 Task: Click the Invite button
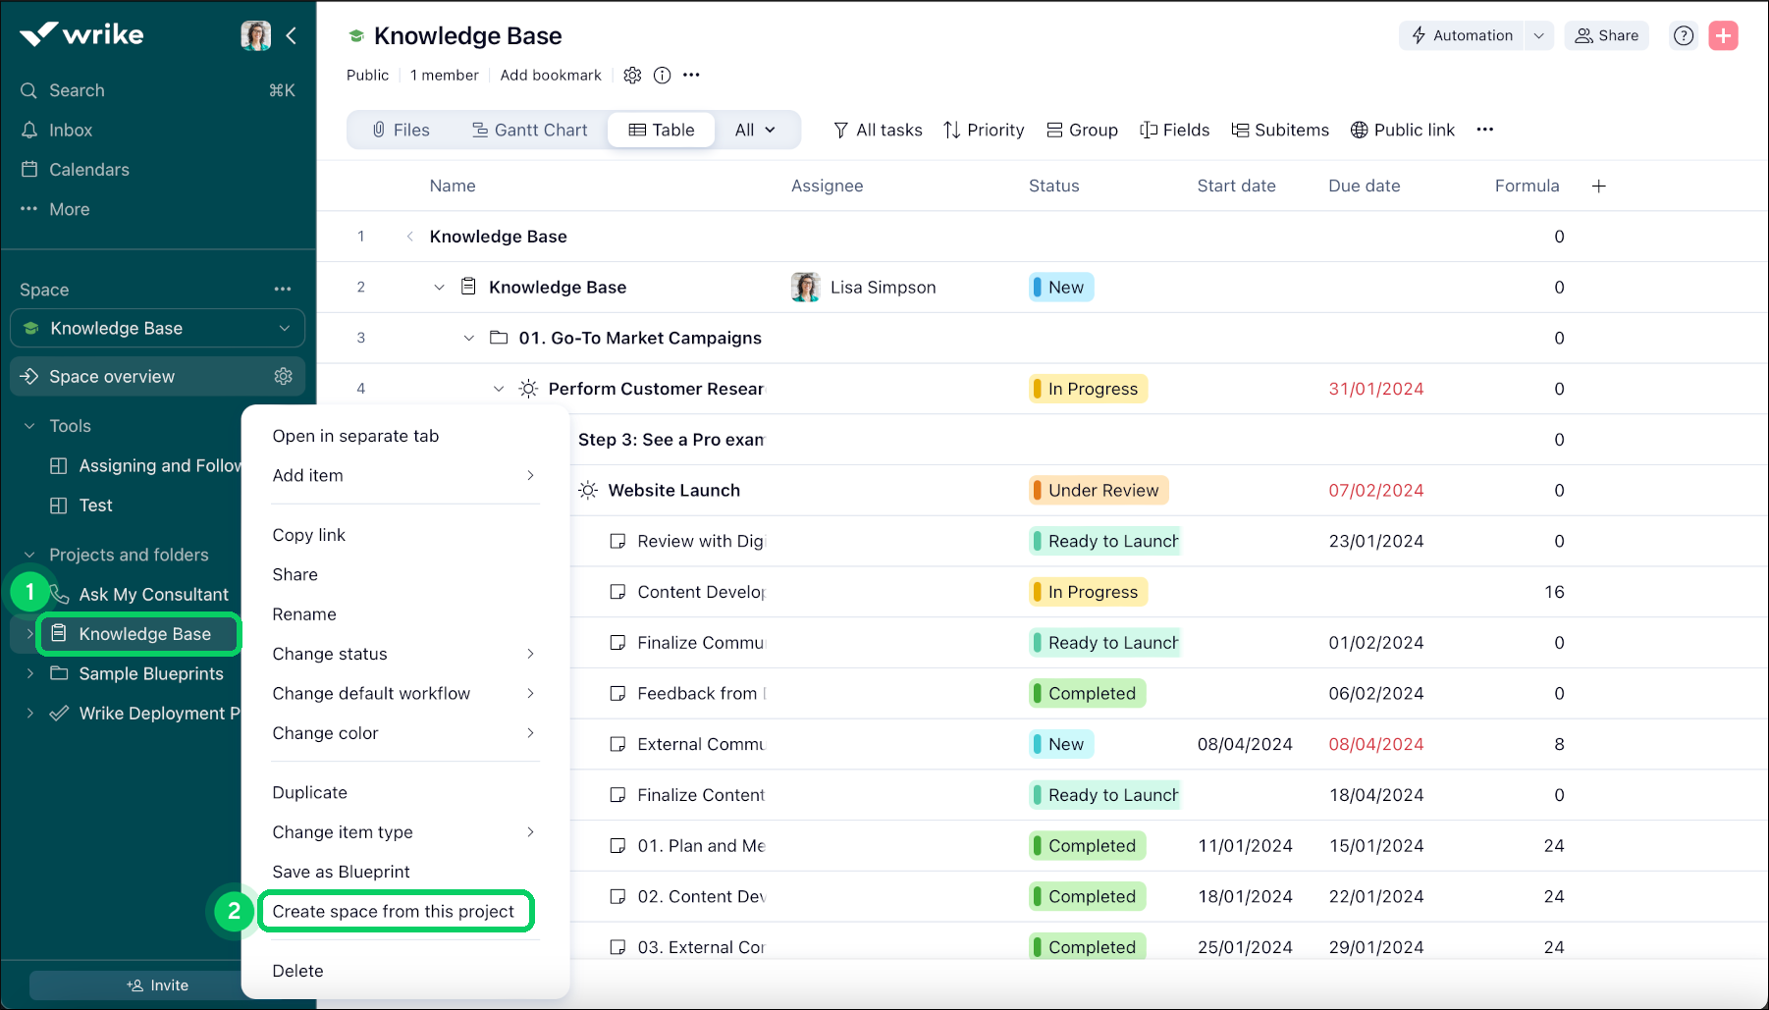[x=157, y=985]
